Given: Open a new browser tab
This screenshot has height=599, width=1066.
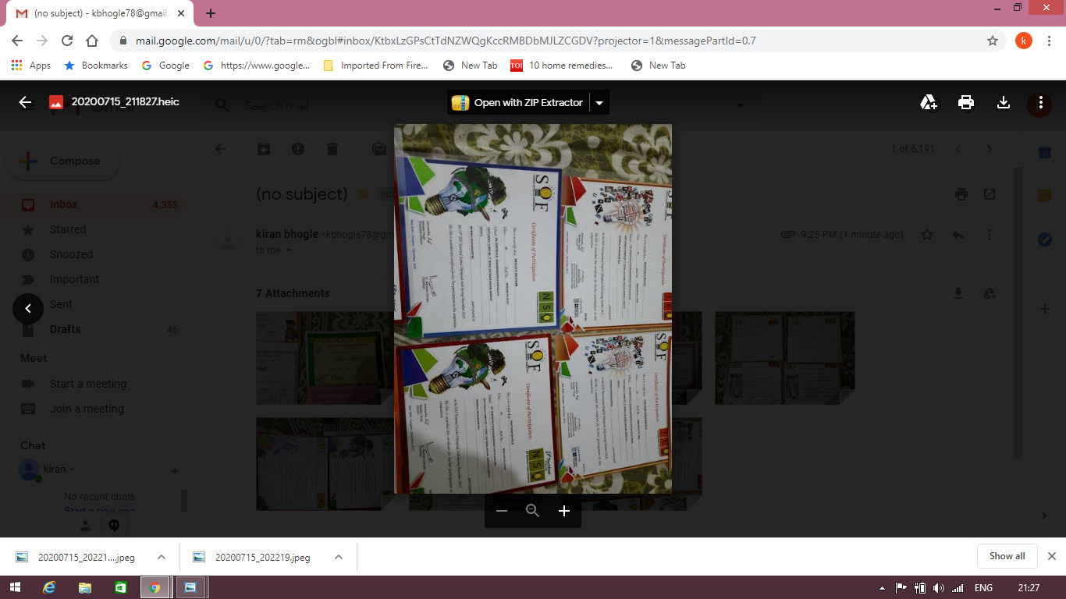Looking at the screenshot, I should pos(211,13).
